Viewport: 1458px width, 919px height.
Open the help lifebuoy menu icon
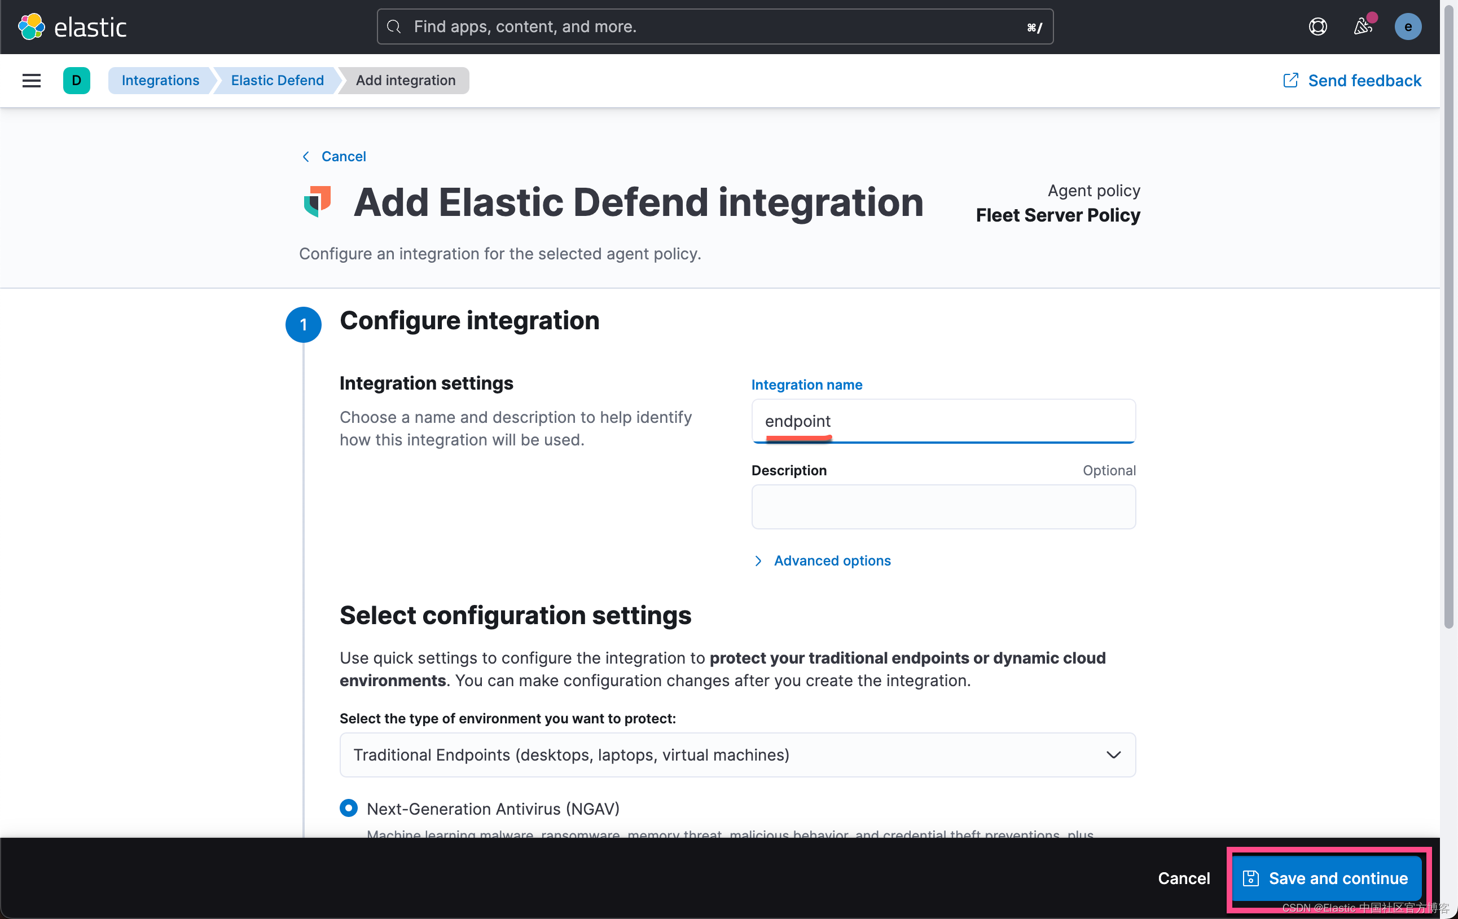point(1318,26)
